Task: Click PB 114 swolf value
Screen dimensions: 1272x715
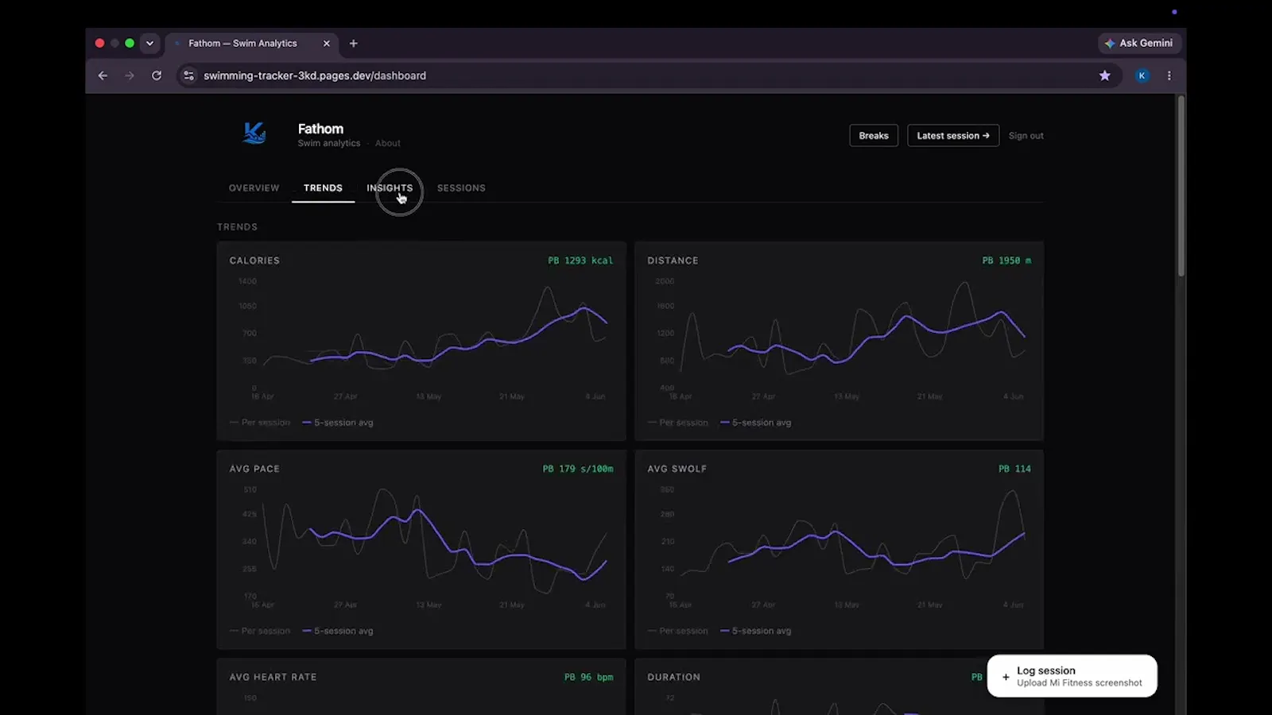Action: [1014, 469]
